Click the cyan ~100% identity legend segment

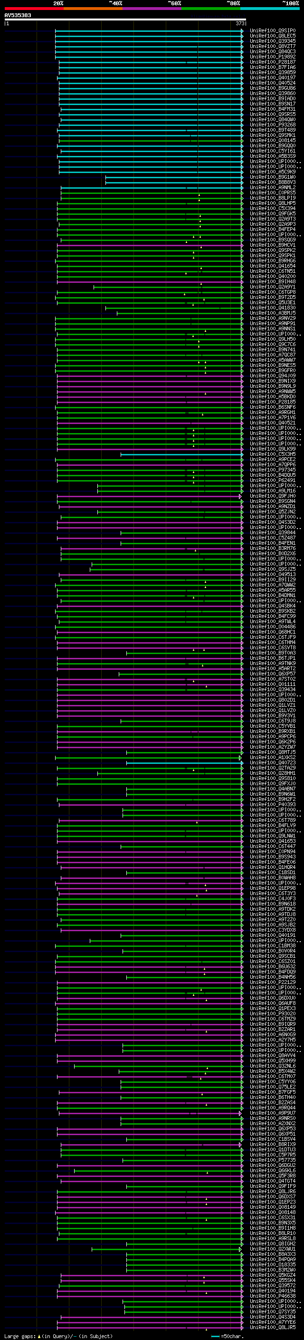pyautogui.click(x=270, y=9)
